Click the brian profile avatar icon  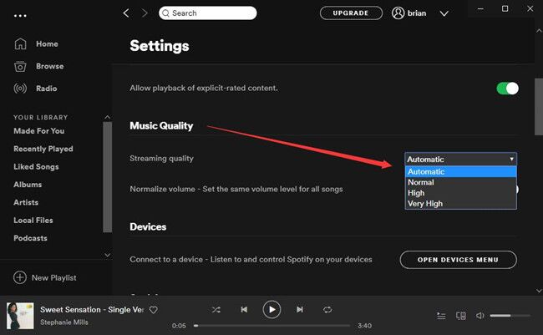[x=398, y=13]
